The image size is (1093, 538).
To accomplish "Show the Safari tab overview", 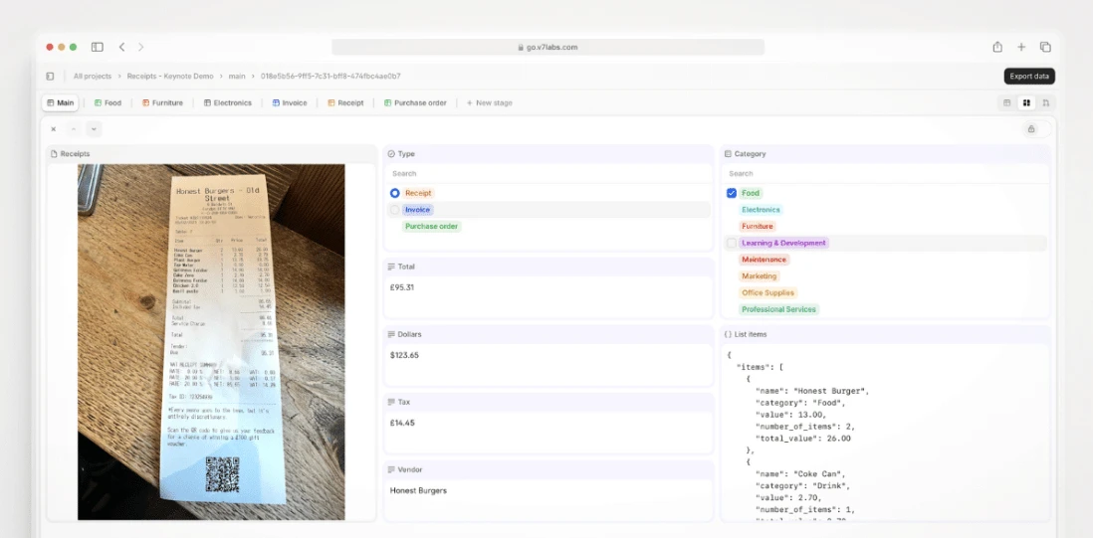I will click(1045, 47).
